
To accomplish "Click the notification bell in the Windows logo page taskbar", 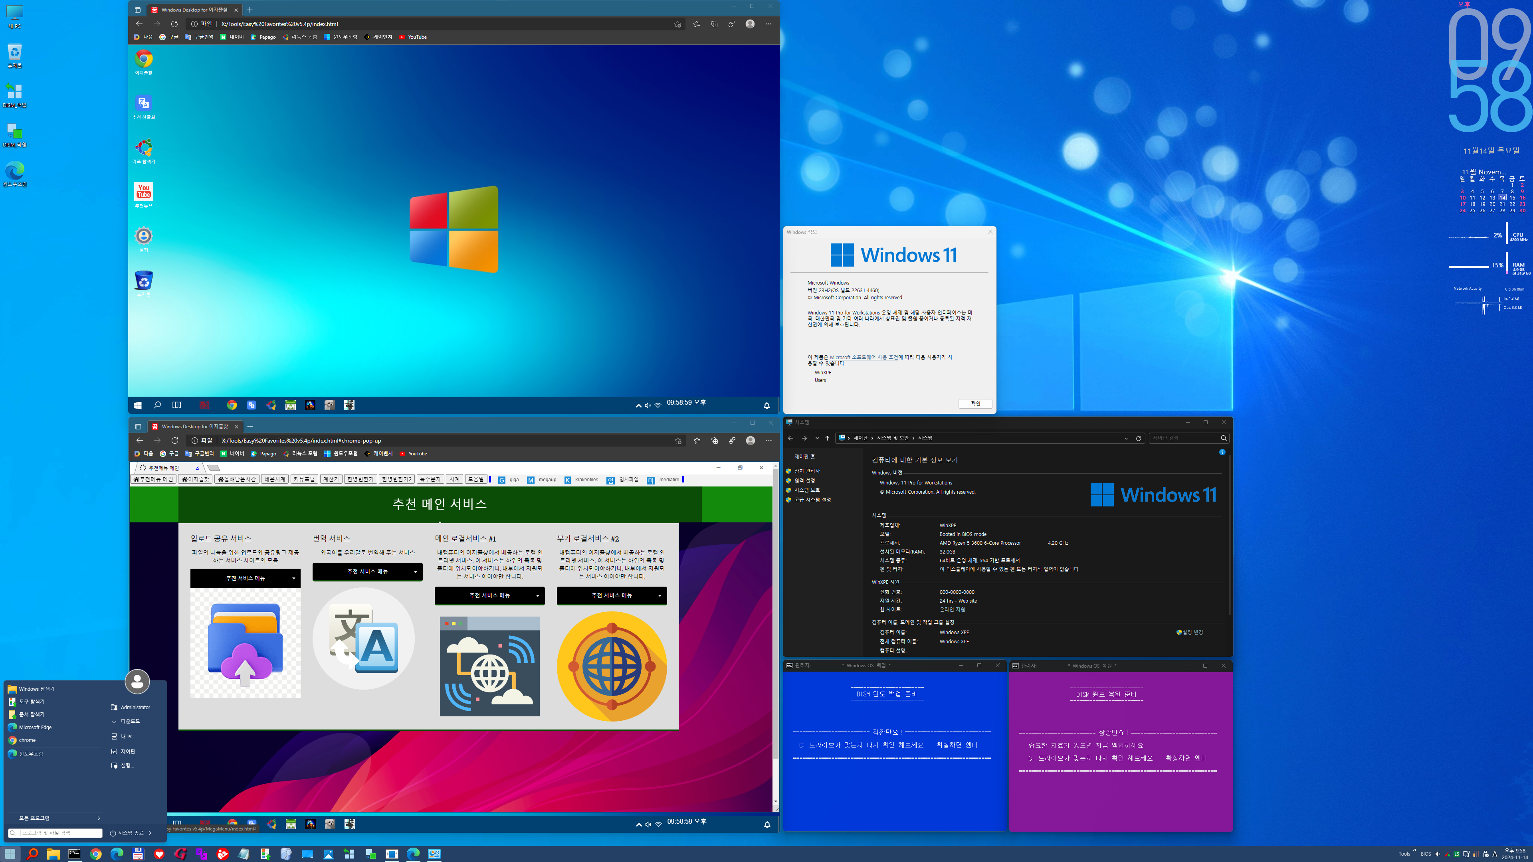I will (x=766, y=405).
